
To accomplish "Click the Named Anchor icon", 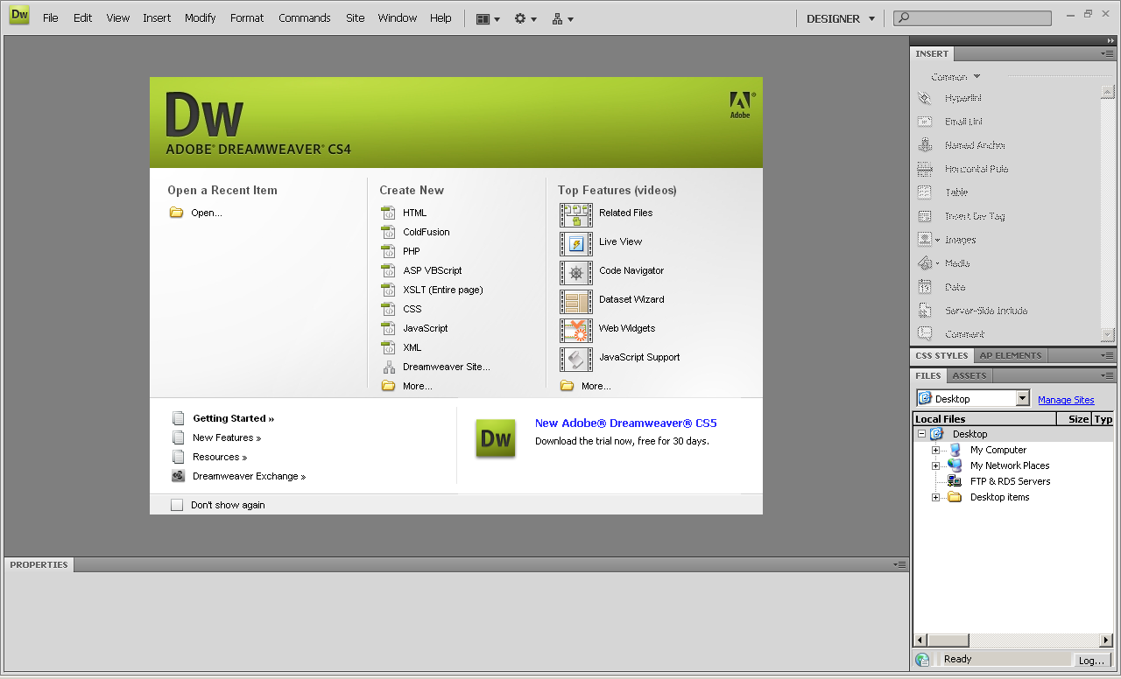I will (x=925, y=145).
